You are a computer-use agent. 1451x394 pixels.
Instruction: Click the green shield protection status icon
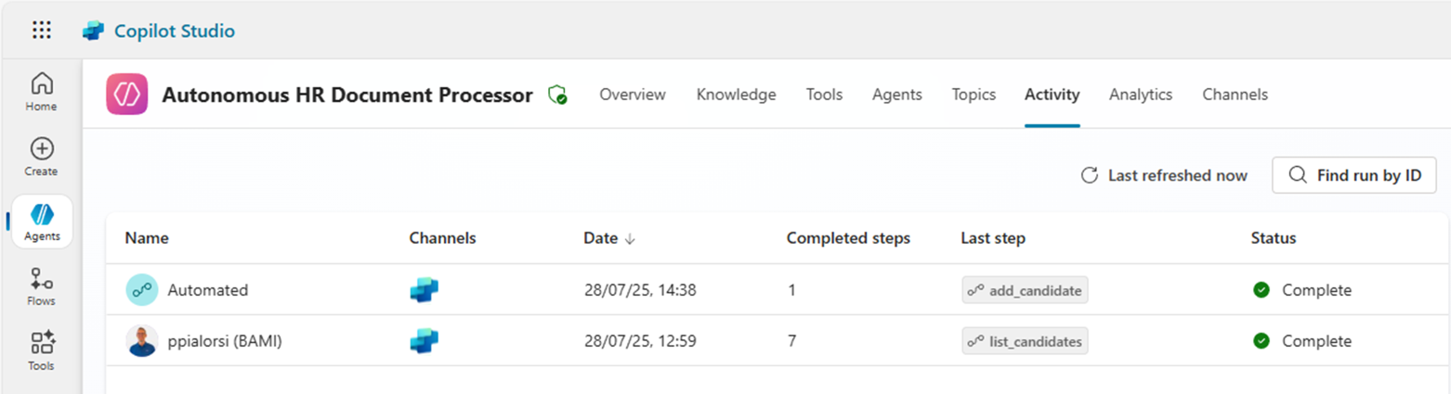pos(557,95)
